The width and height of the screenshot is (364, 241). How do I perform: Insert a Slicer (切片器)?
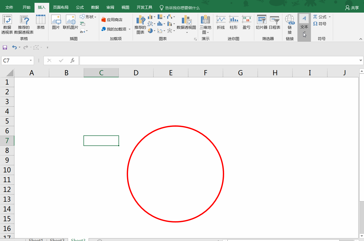[261, 22]
